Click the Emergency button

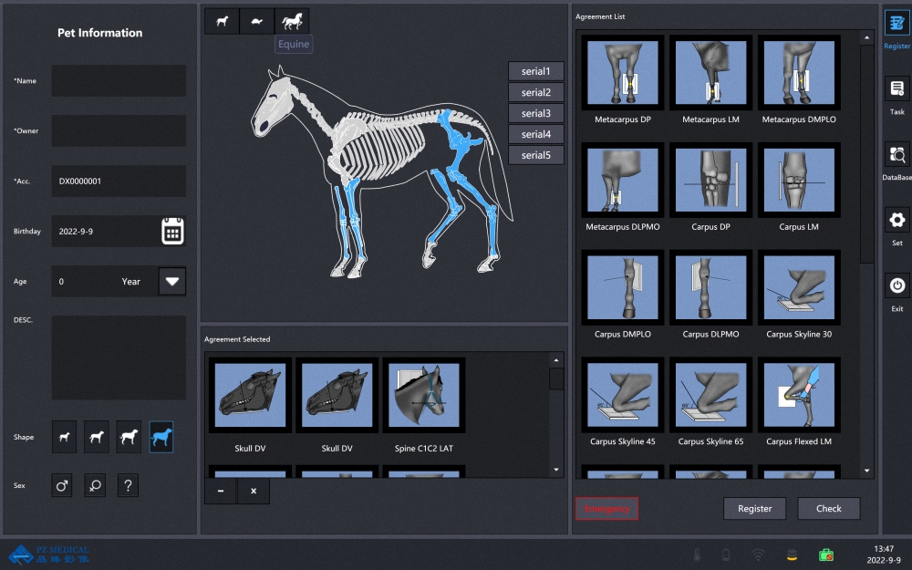(606, 508)
